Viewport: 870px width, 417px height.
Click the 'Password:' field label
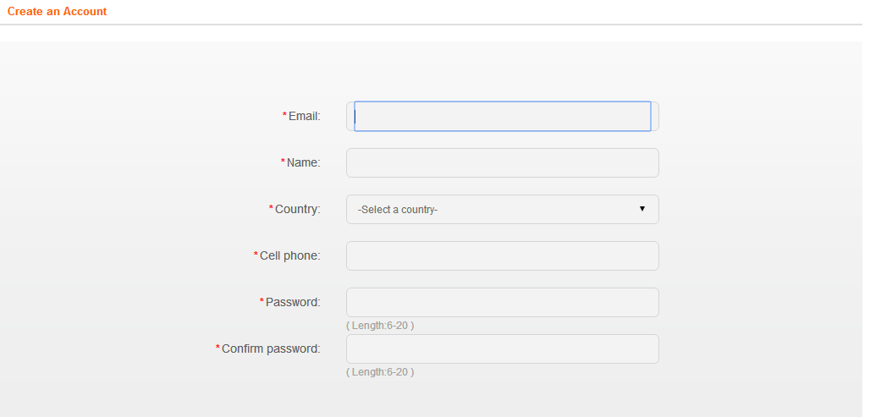[x=293, y=303]
